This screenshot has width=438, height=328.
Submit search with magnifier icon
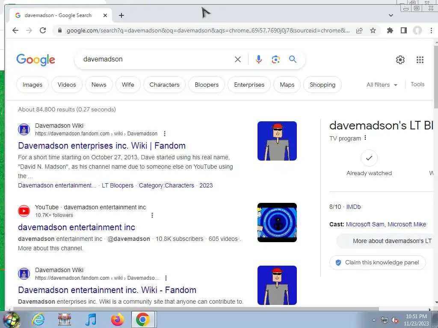[x=293, y=59]
